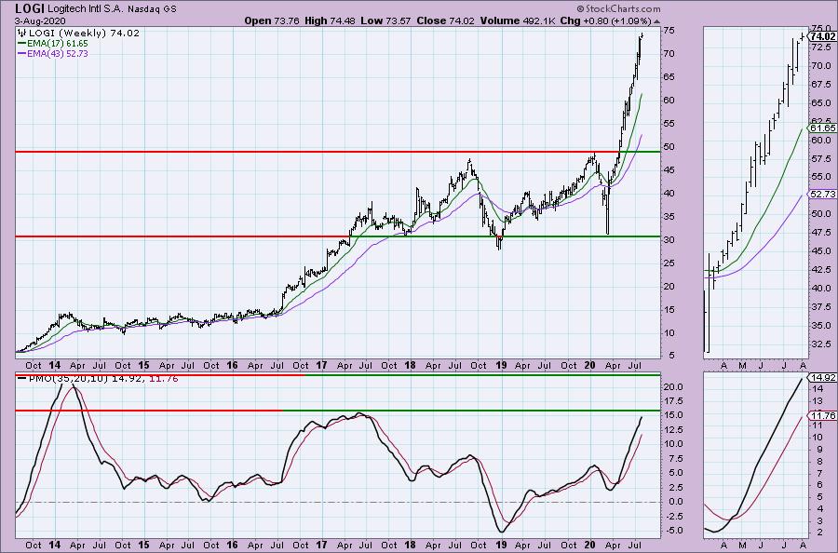838x553 pixels.
Task: Click the 74.02 last-price tag on the zoom panel
Action: pyautogui.click(x=822, y=37)
